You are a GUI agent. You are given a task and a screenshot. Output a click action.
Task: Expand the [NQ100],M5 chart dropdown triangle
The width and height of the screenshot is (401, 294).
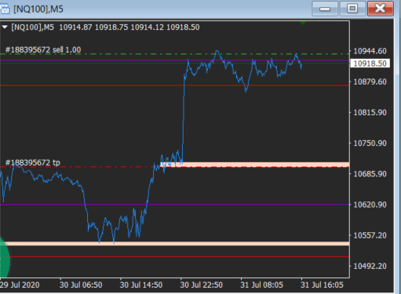[x=5, y=27]
